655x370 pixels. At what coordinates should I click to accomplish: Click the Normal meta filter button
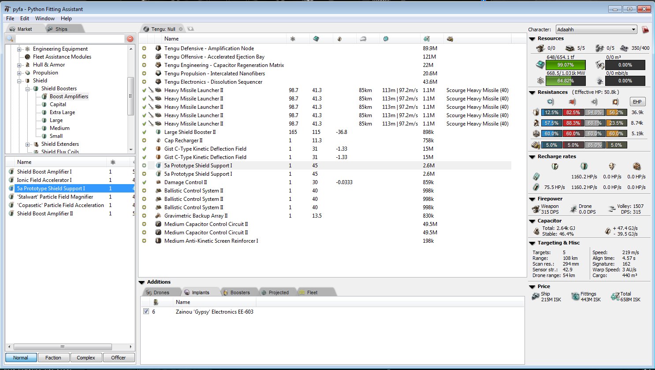21,358
